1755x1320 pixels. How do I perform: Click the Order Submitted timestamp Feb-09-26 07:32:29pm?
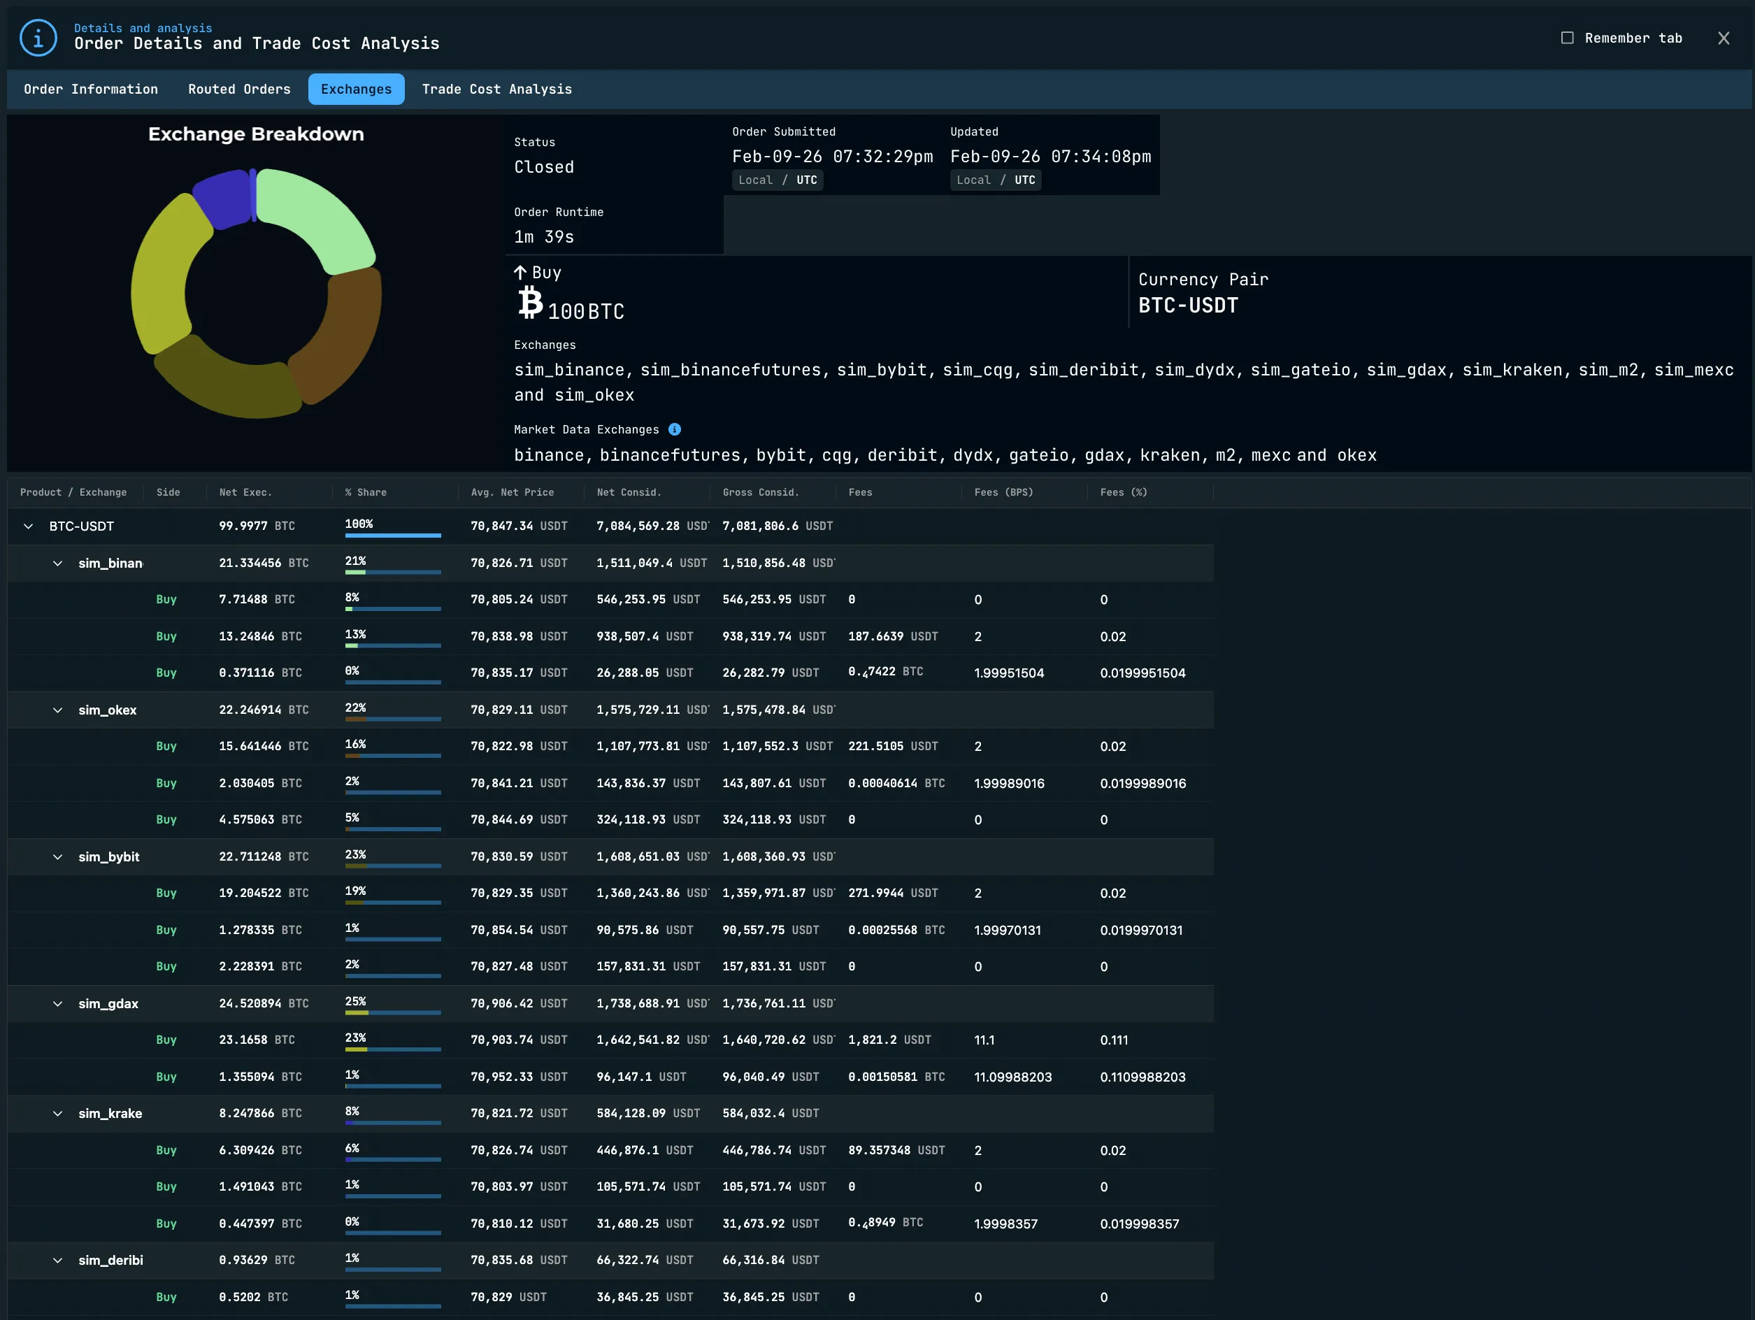click(832, 157)
